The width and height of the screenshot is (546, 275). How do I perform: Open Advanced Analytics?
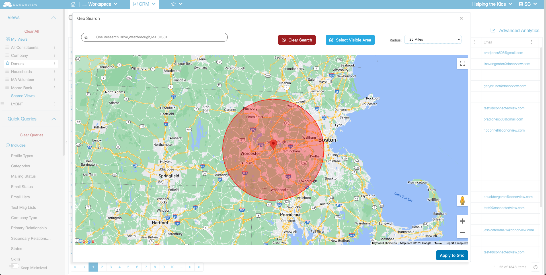[x=515, y=30]
